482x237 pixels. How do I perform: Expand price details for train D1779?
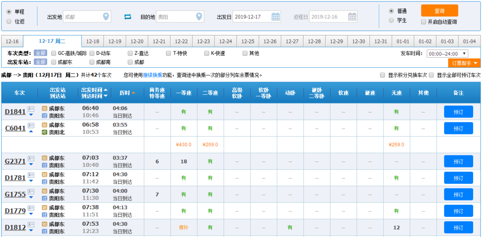click(x=31, y=214)
